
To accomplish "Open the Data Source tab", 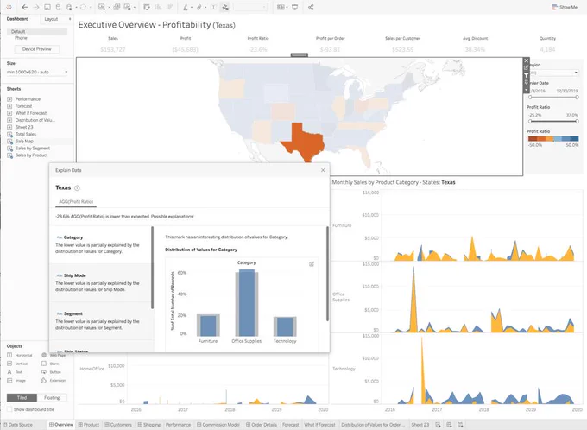I will click(x=17, y=425).
